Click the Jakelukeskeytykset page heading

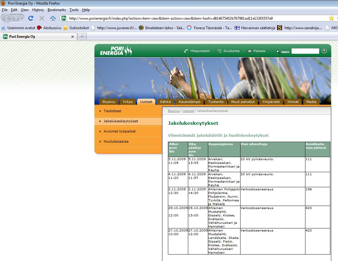(193, 123)
